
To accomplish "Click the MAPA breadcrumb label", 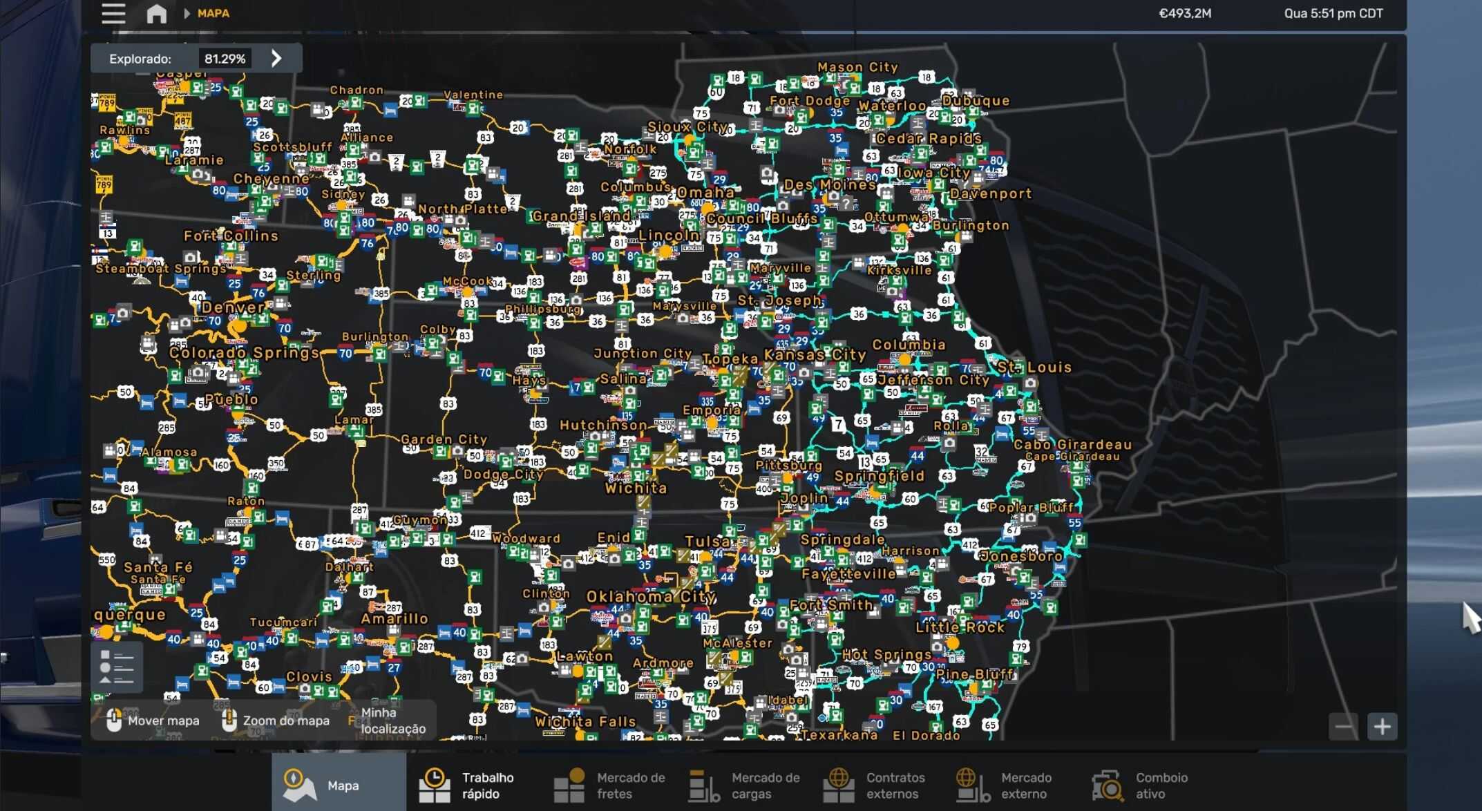I will point(213,13).
